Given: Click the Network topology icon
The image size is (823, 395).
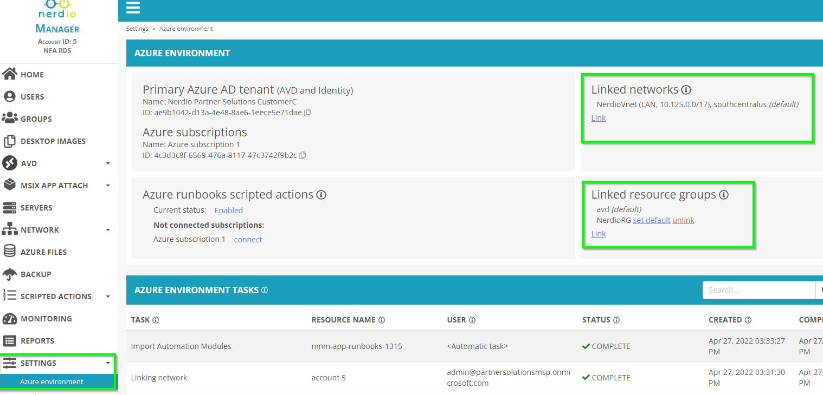Looking at the screenshot, I should 10,229.
